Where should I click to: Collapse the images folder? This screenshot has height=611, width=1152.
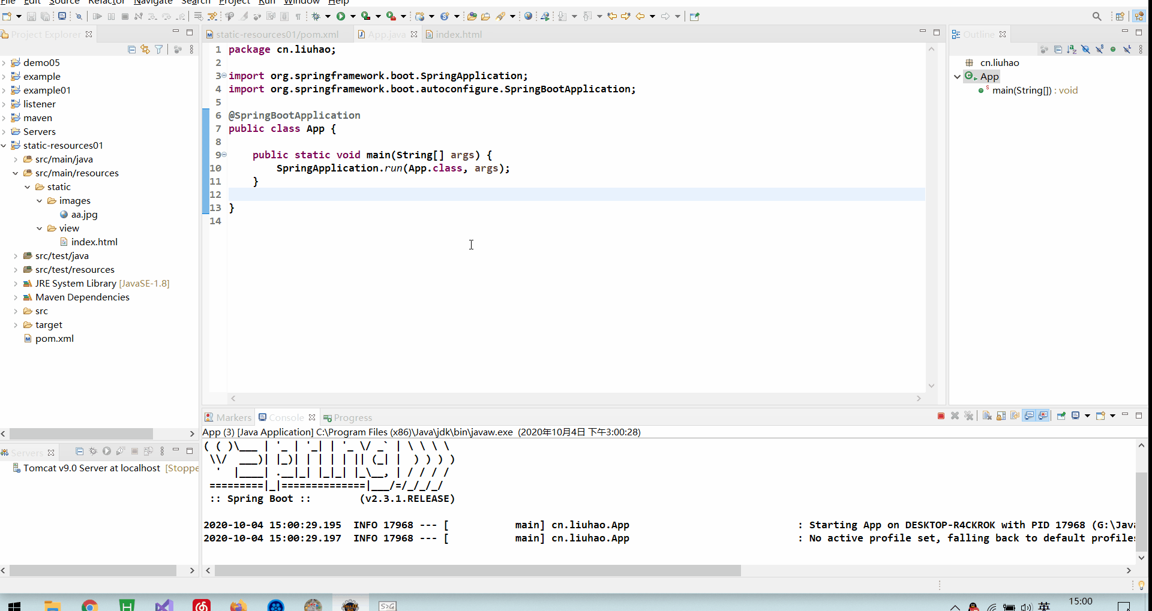(x=40, y=200)
